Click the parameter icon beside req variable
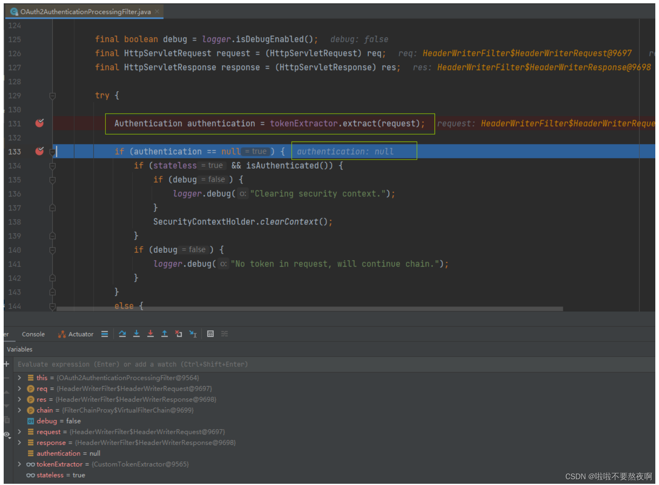The height and width of the screenshot is (485, 659). (30, 389)
